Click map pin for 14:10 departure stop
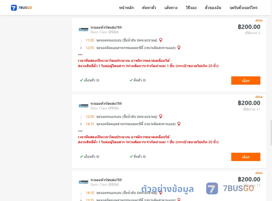The image size is (272, 201). coord(161,192)
